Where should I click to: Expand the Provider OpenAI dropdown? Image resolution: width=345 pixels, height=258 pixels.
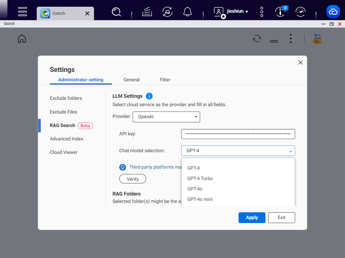pos(166,117)
